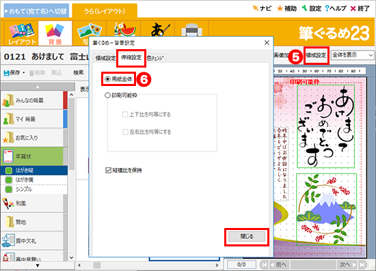This screenshot has width=376, height=271.
Task: Expand the 全体を表示 dropdown
Action: tap(353, 55)
